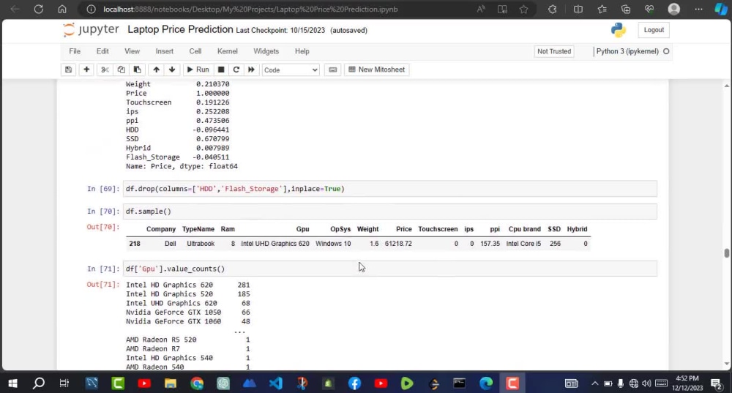Click the Not Trusted button
Screen dimensions: 732x393
554,51
